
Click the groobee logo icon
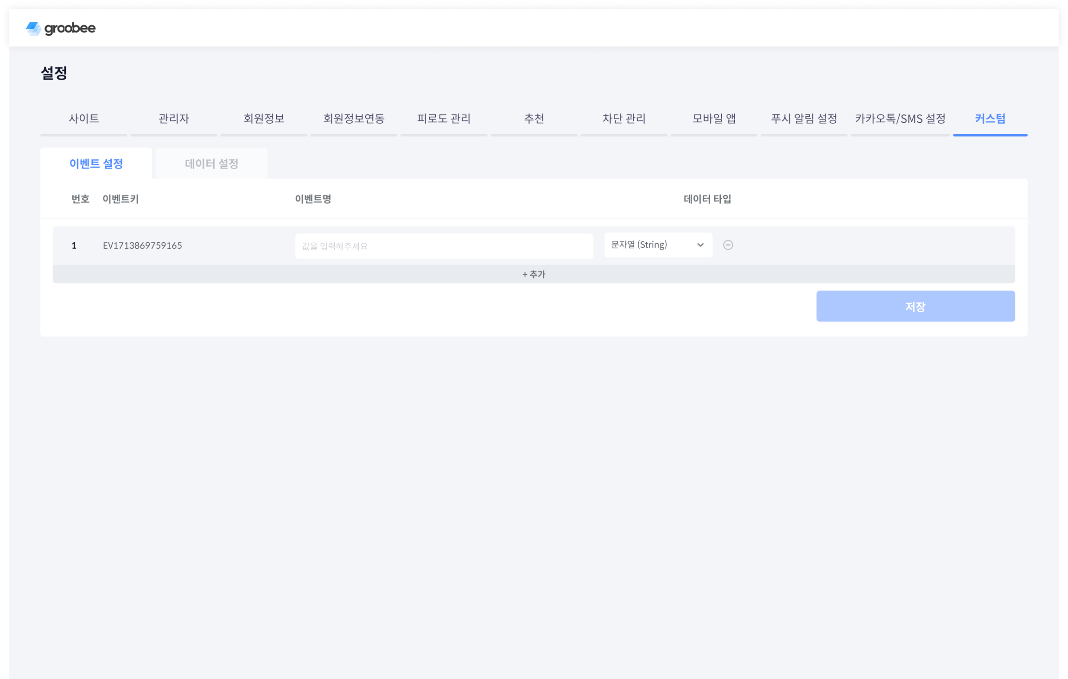tap(33, 29)
